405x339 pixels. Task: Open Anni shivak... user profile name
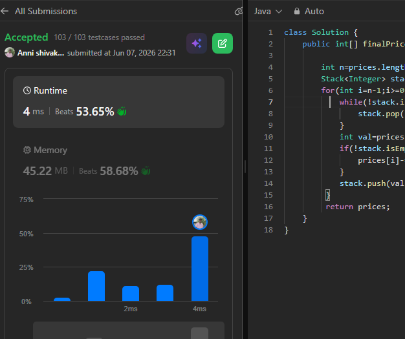(41, 53)
